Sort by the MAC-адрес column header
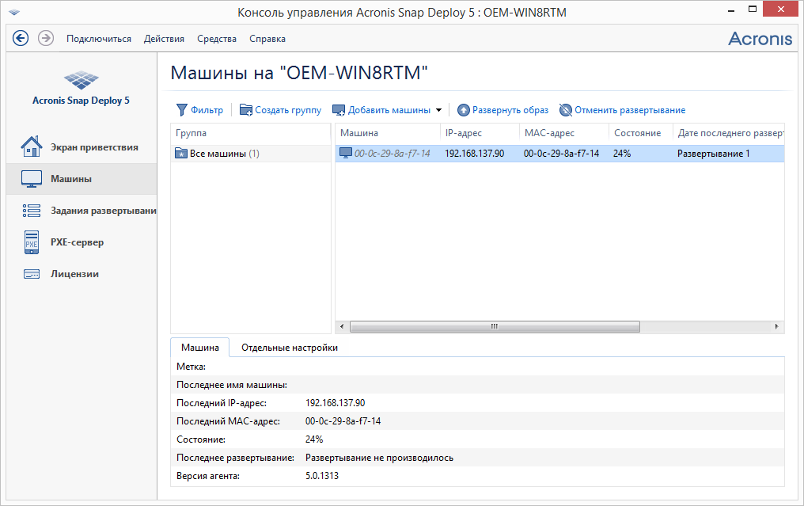The width and height of the screenshot is (804, 506). [564, 133]
